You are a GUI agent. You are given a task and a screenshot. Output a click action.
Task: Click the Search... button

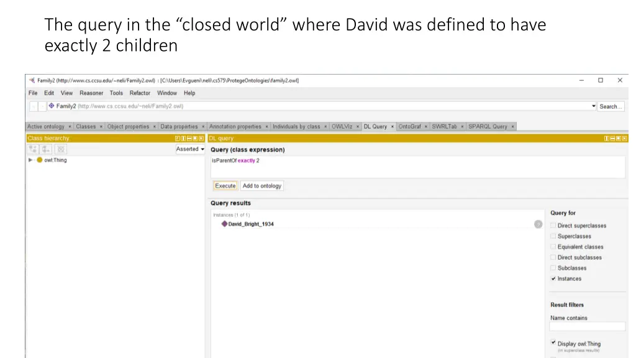click(611, 106)
